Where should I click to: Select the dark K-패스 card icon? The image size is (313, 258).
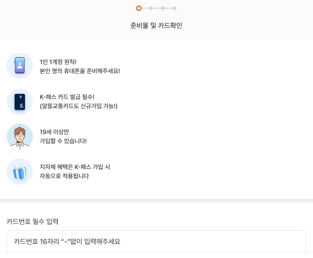20,102
